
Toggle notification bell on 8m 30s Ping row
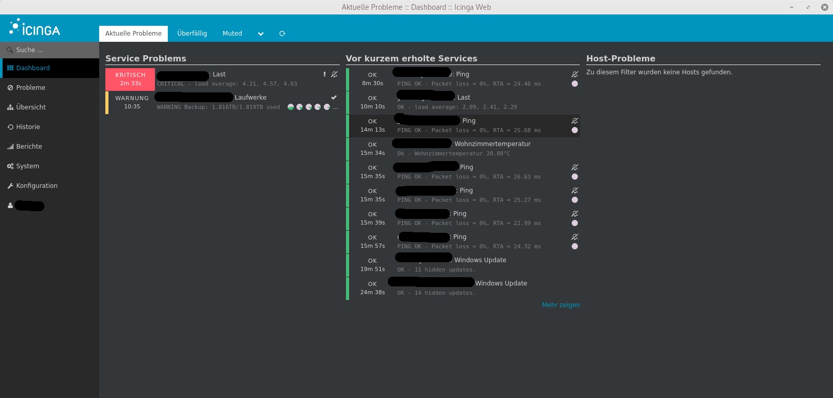[x=574, y=74]
